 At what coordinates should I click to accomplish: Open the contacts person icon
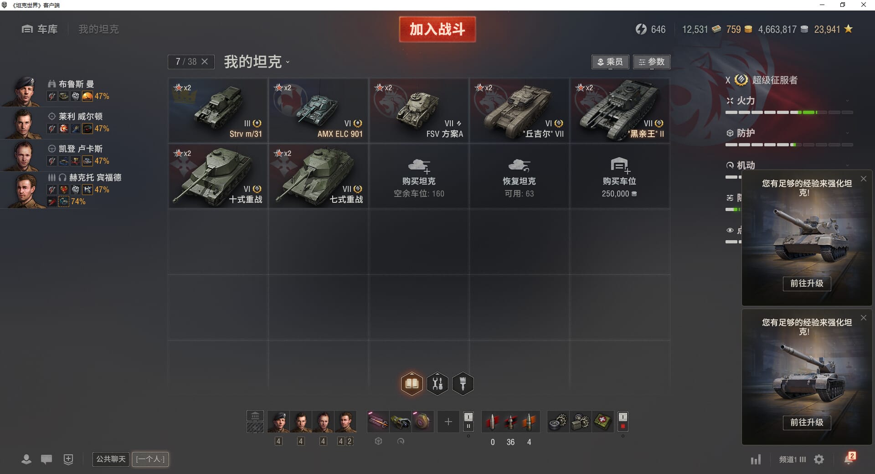(x=26, y=459)
